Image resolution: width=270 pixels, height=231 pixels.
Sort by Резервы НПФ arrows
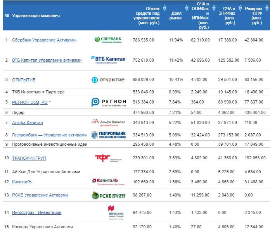point(267,8)
